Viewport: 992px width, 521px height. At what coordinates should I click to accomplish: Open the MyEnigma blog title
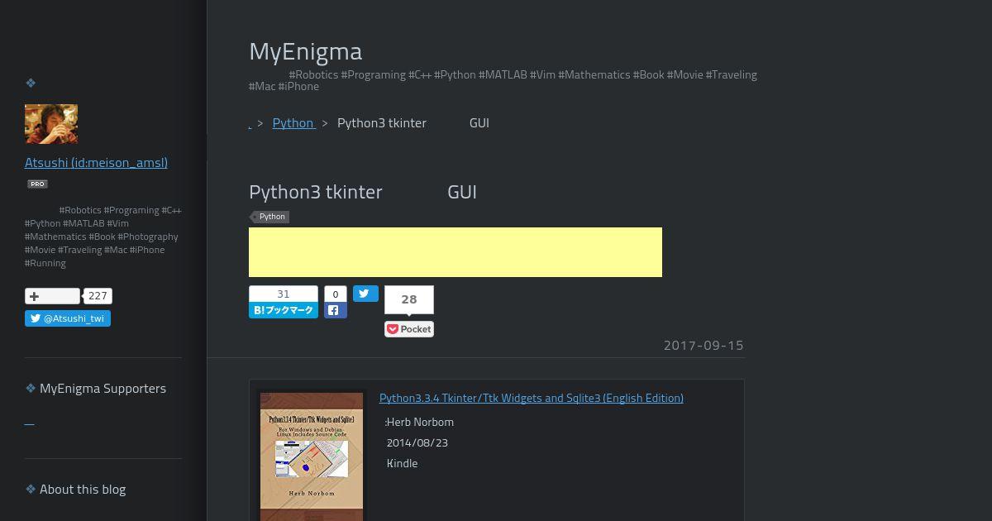305,51
